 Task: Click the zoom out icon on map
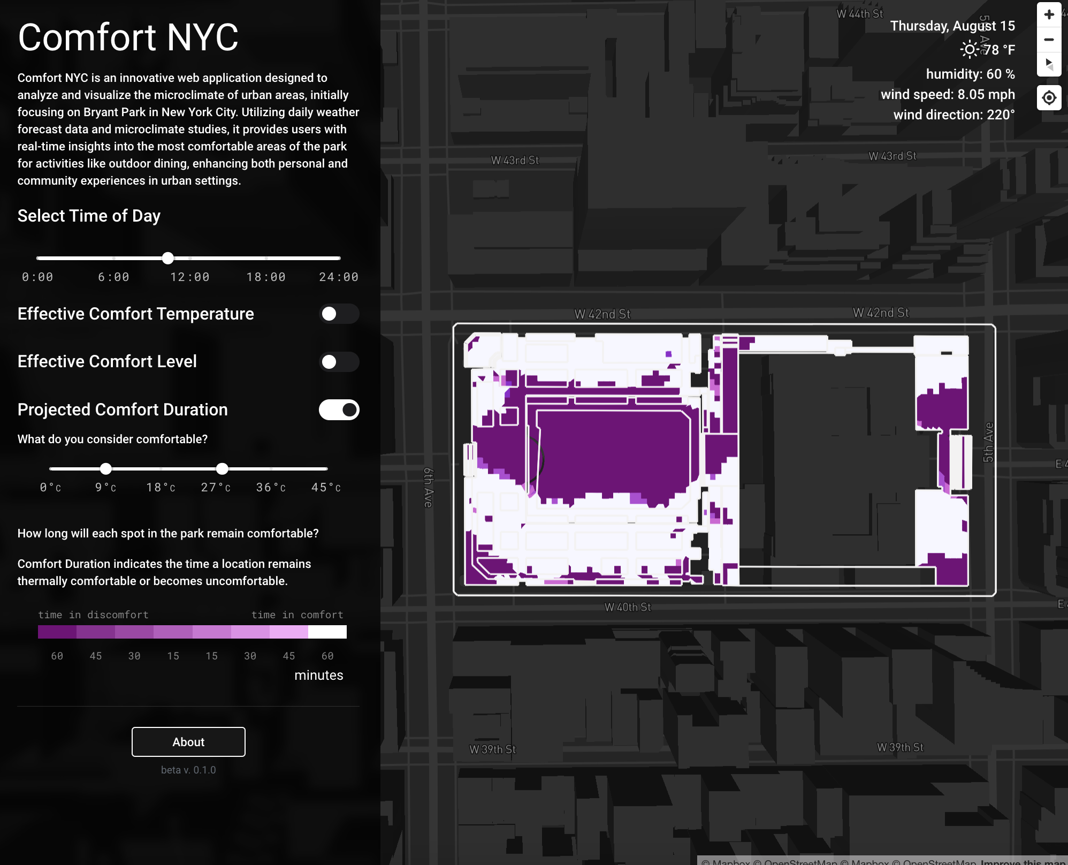1049,39
